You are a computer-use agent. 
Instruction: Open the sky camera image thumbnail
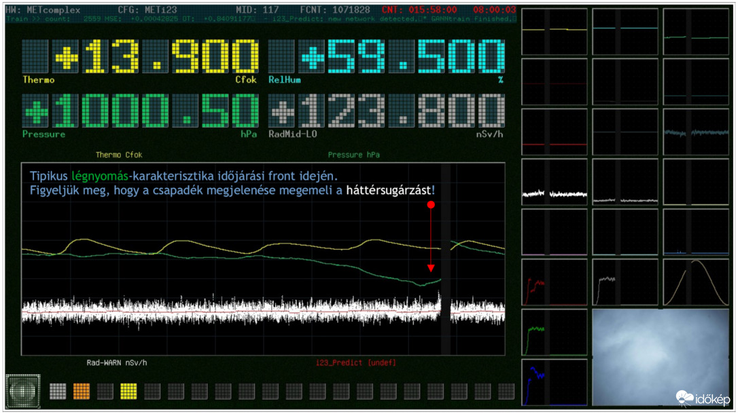tap(659, 357)
